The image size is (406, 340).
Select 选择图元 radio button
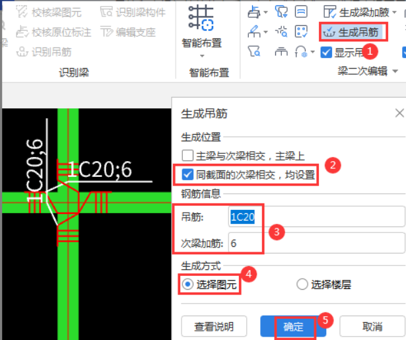coord(187,285)
